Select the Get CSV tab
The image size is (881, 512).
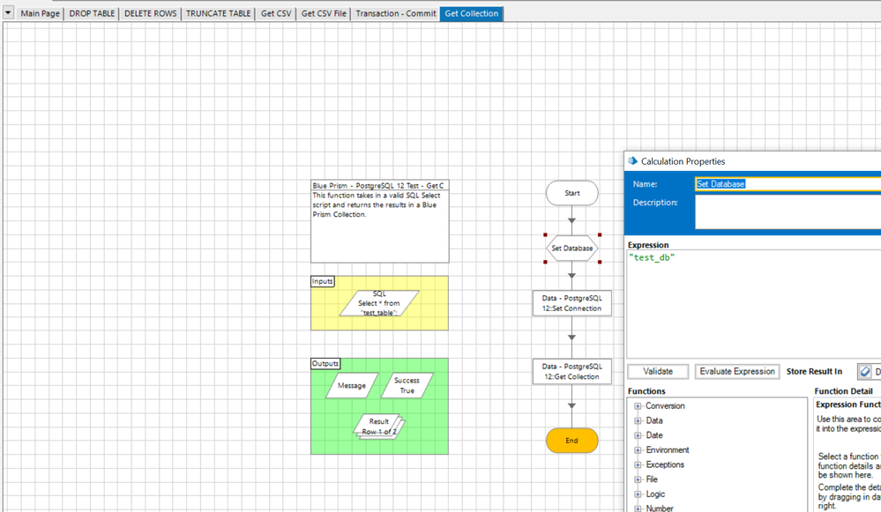click(276, 13)
